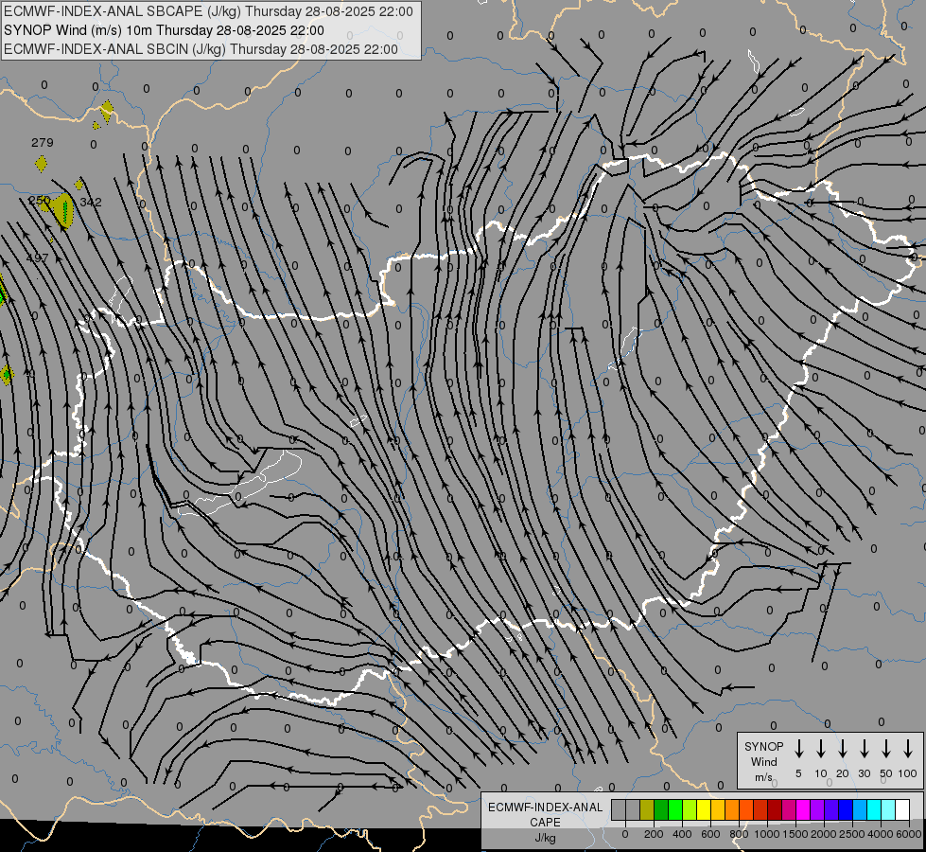Click the 'SYNOP' label in wind legend
The height and width of the screenshot is (852, 926).
tap(763, 747)
